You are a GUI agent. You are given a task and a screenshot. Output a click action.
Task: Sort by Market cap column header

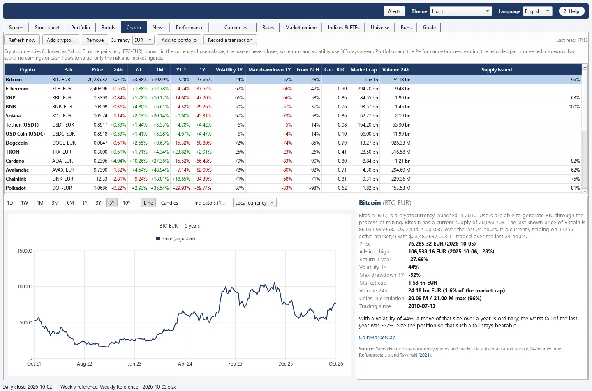[363, 69]
